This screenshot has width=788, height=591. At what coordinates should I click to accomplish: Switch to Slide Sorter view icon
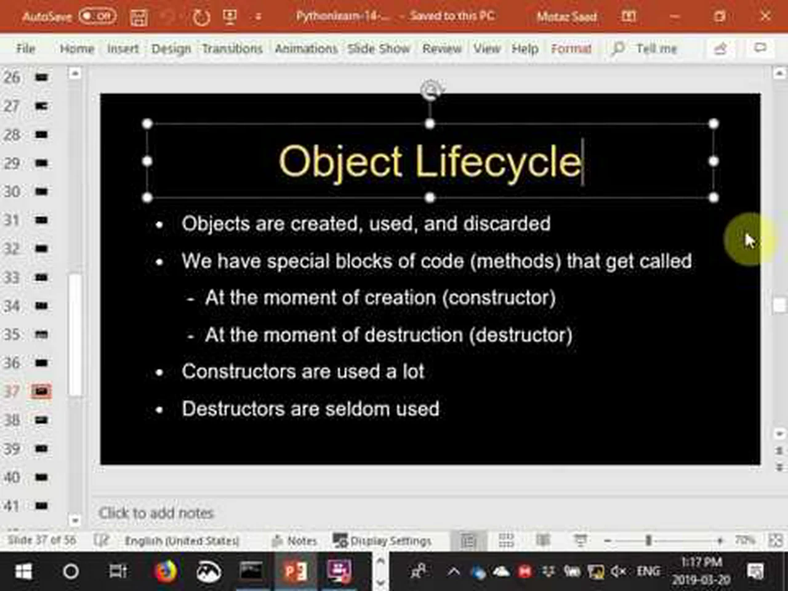506,541
